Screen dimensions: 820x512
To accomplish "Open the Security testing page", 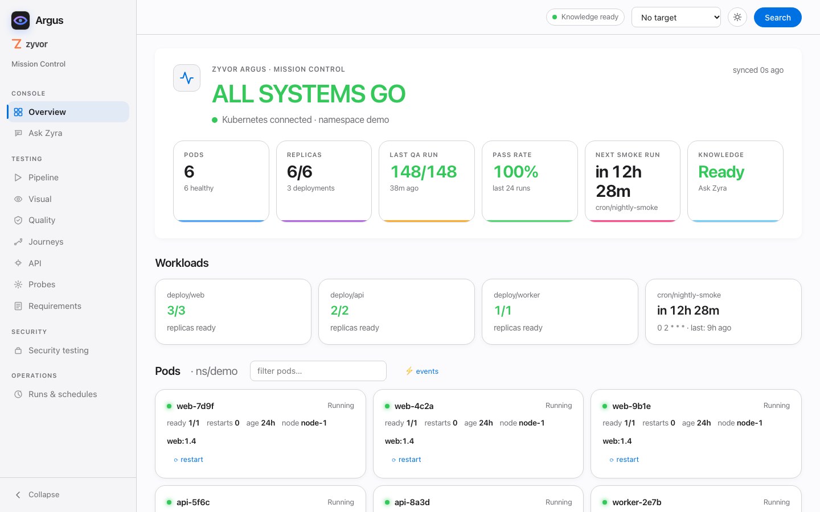I will (68, 350).
